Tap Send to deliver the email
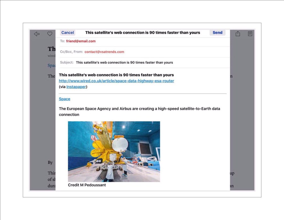The image size is (284, 220). point(217,33)
